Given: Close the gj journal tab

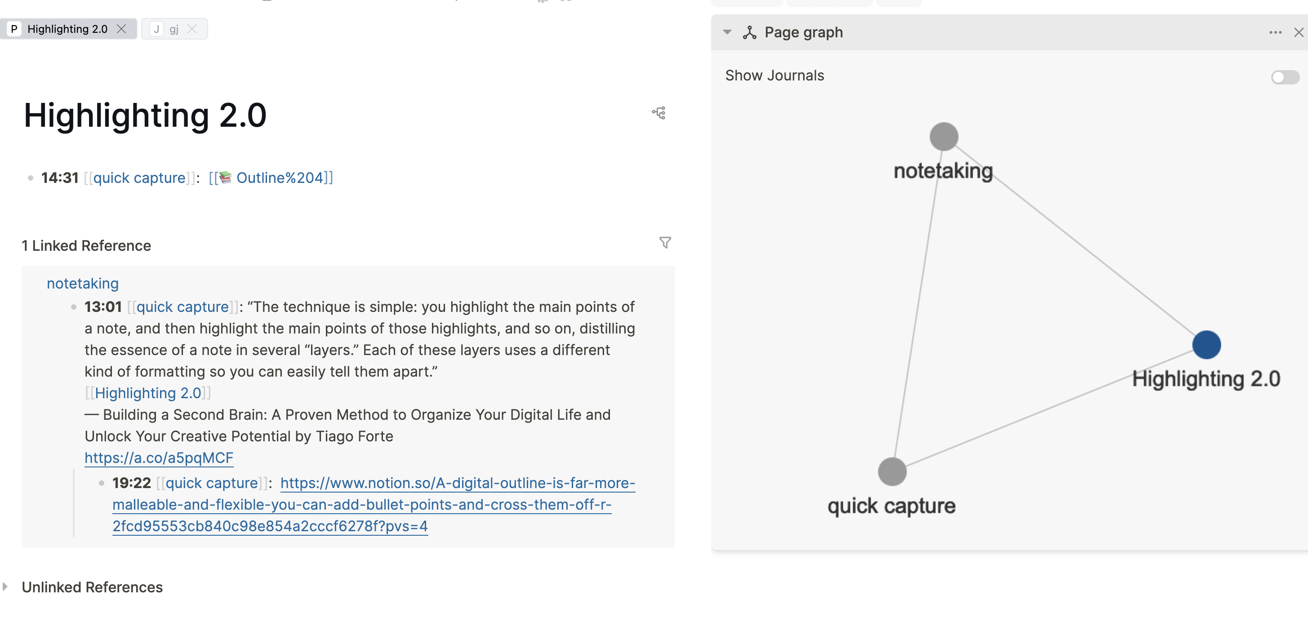Looking at the screenshot, I should pyautogui.click(x=192, y=29).
